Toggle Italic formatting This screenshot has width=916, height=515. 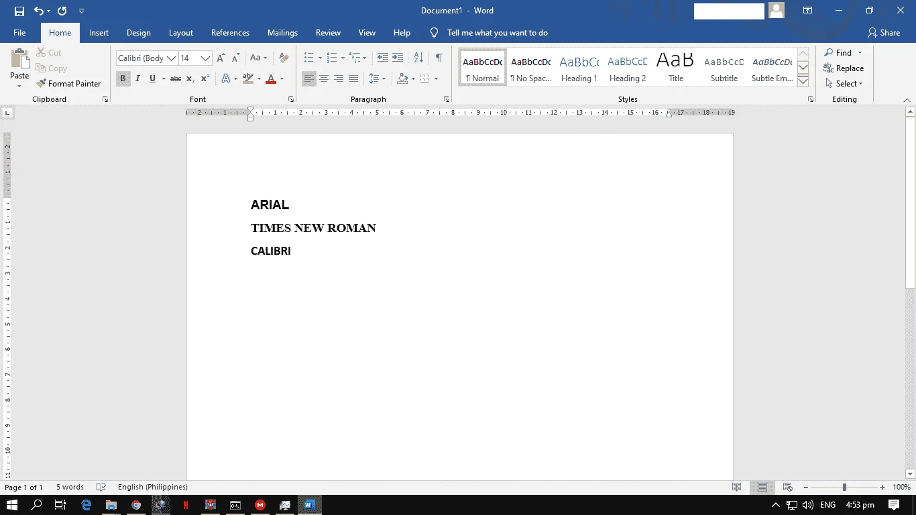point(137,78)
